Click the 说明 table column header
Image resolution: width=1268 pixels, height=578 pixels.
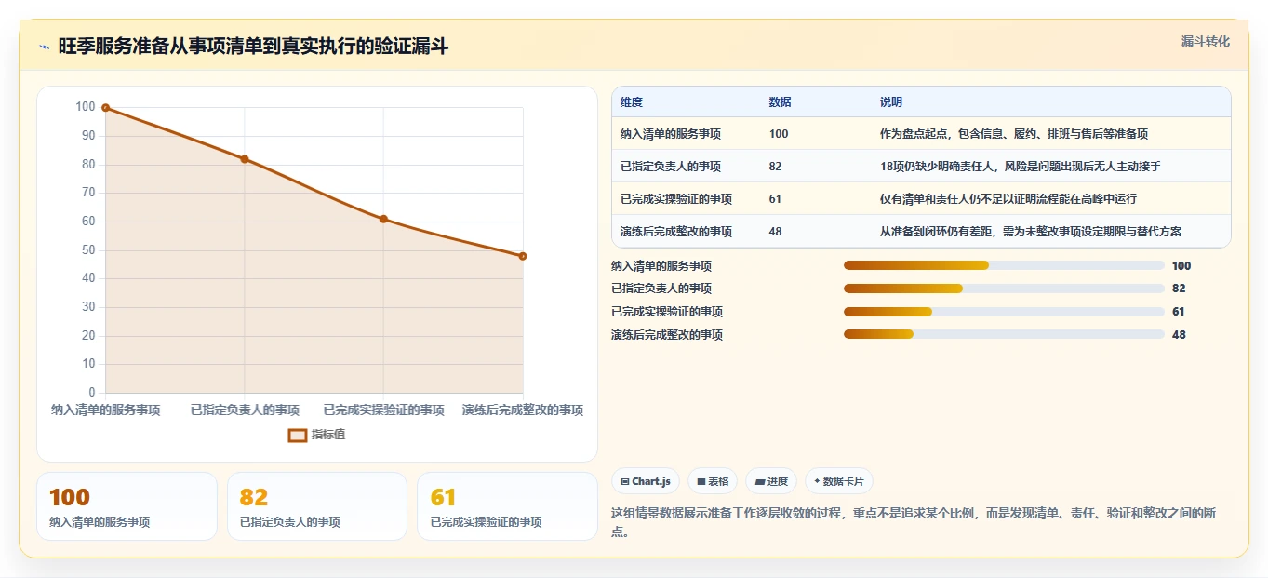pyautogui.click(x=891, y=102)
